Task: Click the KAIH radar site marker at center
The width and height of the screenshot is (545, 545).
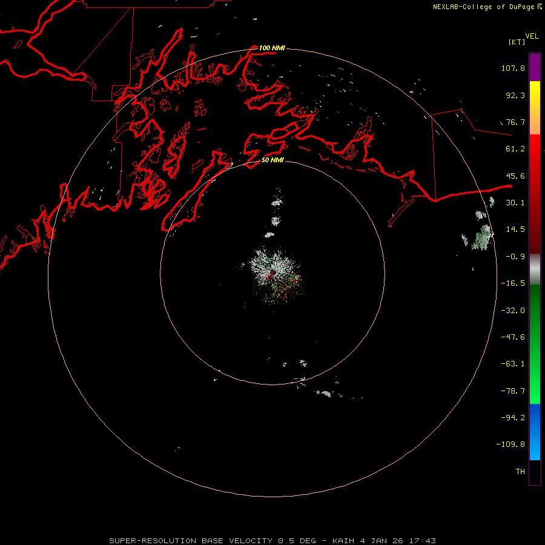Action: [x=270, y=274]
